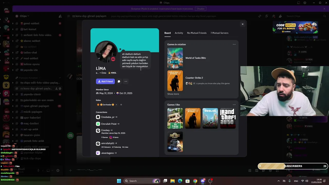The height and width of the screenshot is (185, 329).
Task: Open the more options icon beside message button
Action: click(x=126, y=81)
